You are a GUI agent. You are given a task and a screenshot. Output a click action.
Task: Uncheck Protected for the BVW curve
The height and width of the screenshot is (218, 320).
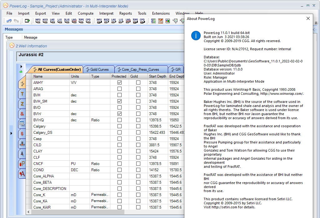[x=120, y=114]
